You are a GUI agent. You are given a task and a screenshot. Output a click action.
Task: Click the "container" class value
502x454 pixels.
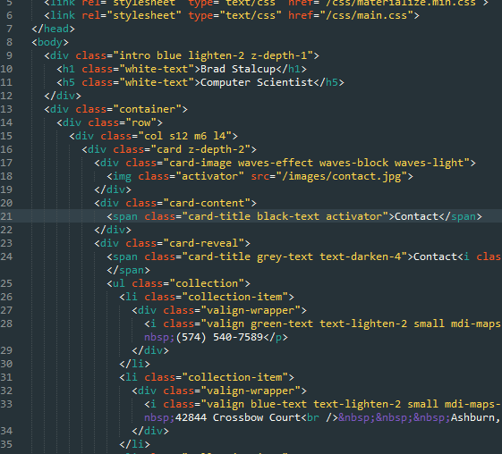coord(148,109)
